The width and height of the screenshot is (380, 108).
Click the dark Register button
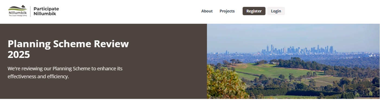point(254,11)
